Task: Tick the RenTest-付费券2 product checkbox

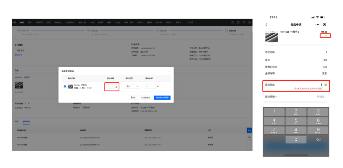Action: pos(65,86)
